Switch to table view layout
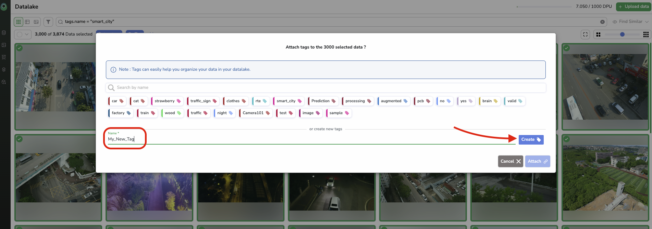The height and width of the screenshot is (229, 652). click(27, 22)
